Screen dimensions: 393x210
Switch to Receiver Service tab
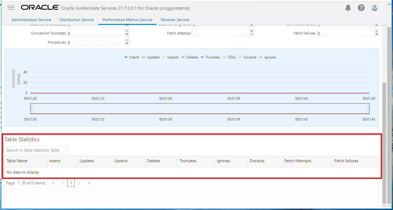(x=175, y=20)
